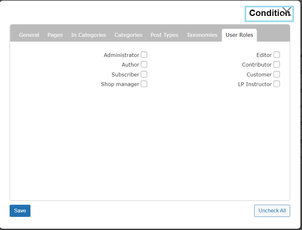Click the "Administrator" label text
Screen dimensions: 302x230
121,55
